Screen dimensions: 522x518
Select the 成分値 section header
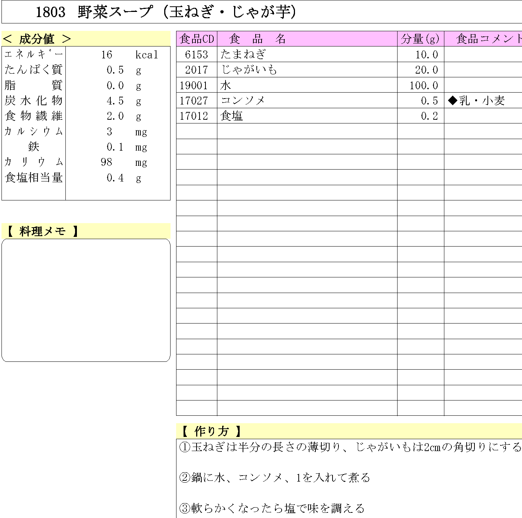pos(37,39)
